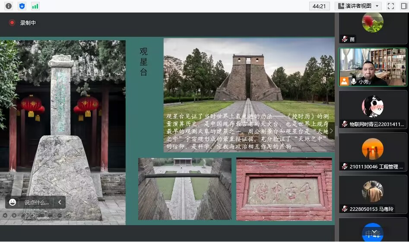Viewport: 409px width, 242px height.
Task: Toggle microphone icon for 小芳
Action: pos(353,81)
